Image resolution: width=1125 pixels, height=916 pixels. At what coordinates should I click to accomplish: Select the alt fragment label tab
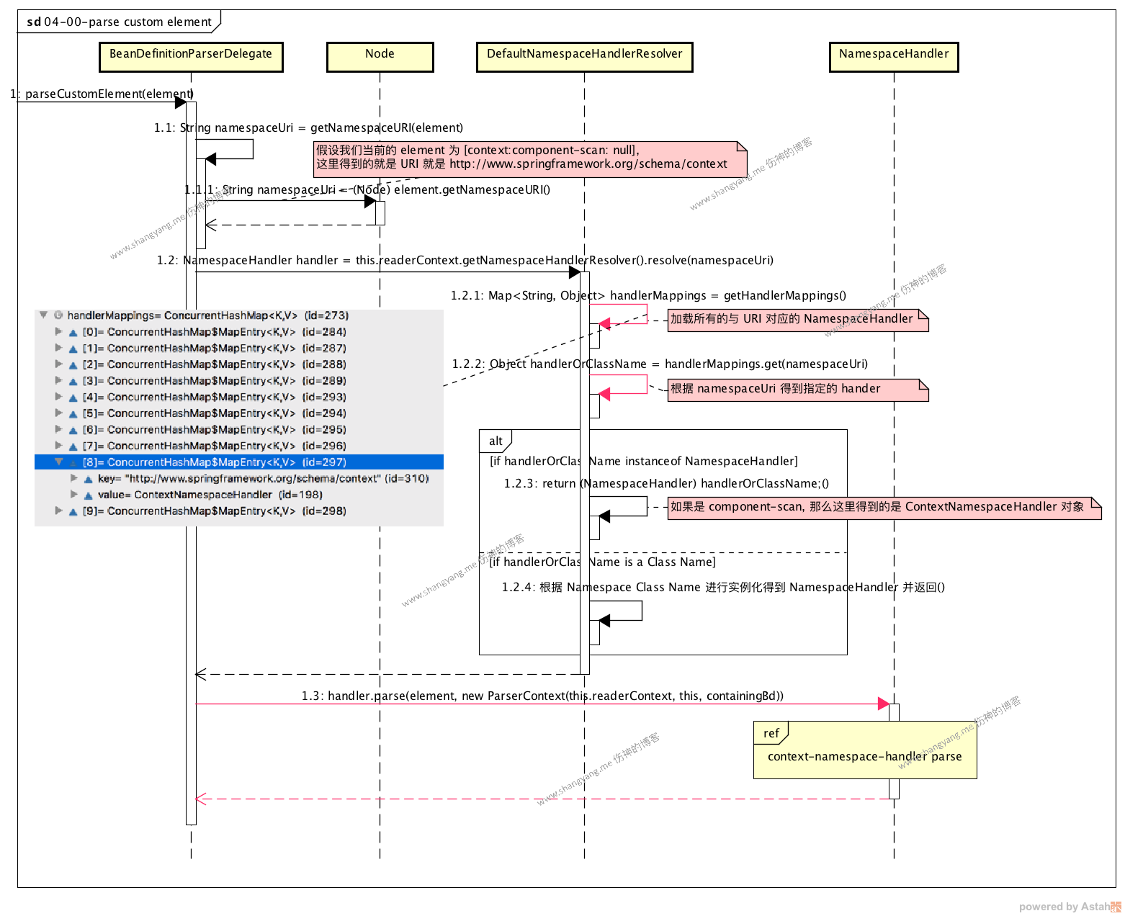pos(496,441)
